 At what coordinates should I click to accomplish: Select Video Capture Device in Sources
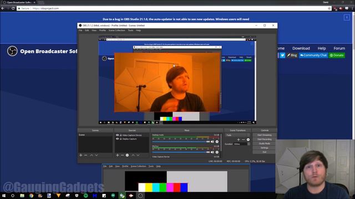132,135
